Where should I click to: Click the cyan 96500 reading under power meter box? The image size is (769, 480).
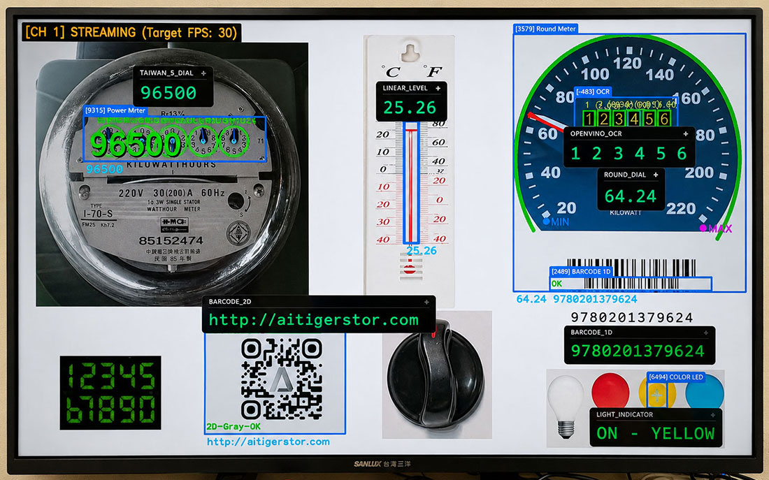pyautogui.click(x=104, y=169)
